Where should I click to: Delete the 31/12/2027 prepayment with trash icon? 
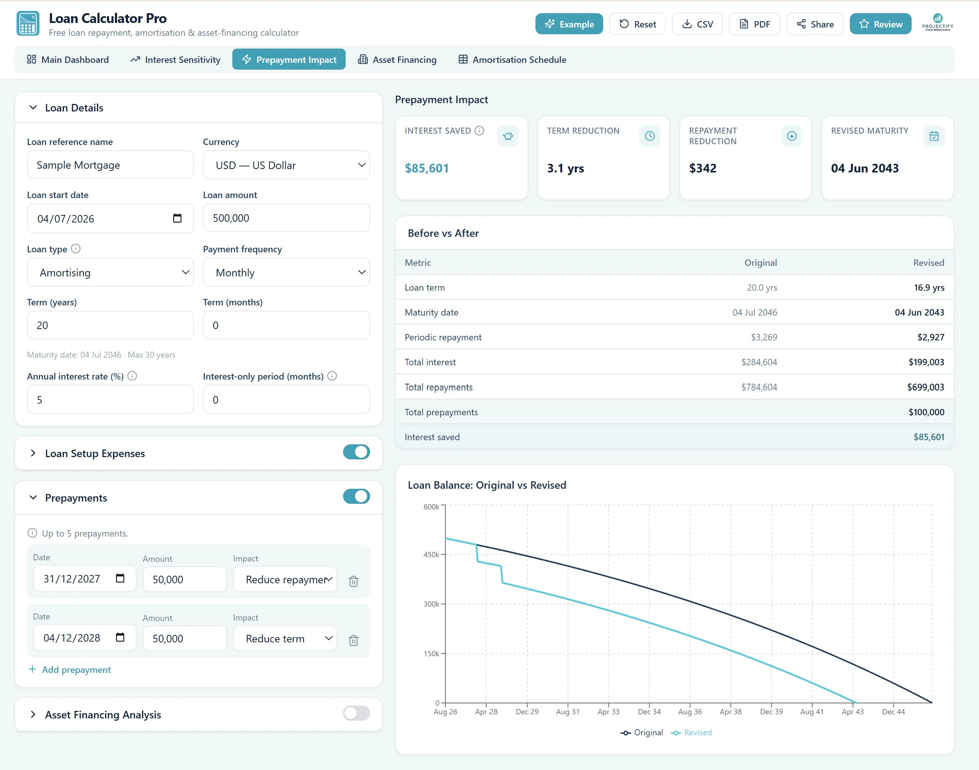353,581
